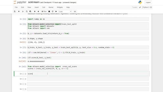This screenshot has height=92, width=163.
Task: Click the In [12]: prompt label
Action: (x=23, y=66)
